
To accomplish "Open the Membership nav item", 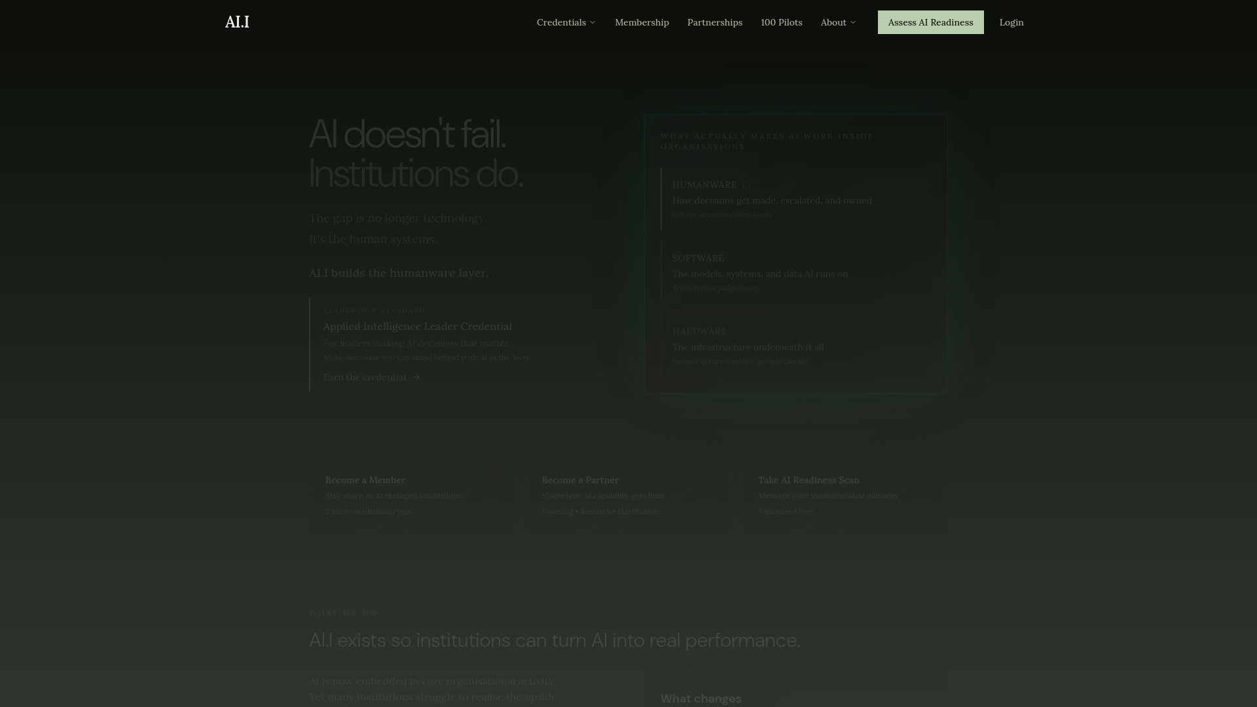I will pos(642,22).
